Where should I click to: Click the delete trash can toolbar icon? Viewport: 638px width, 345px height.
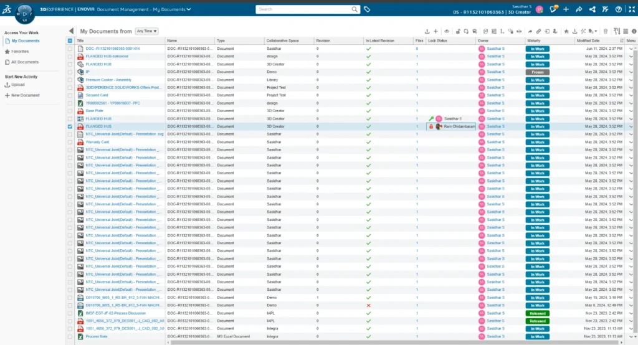coord(606,31)
